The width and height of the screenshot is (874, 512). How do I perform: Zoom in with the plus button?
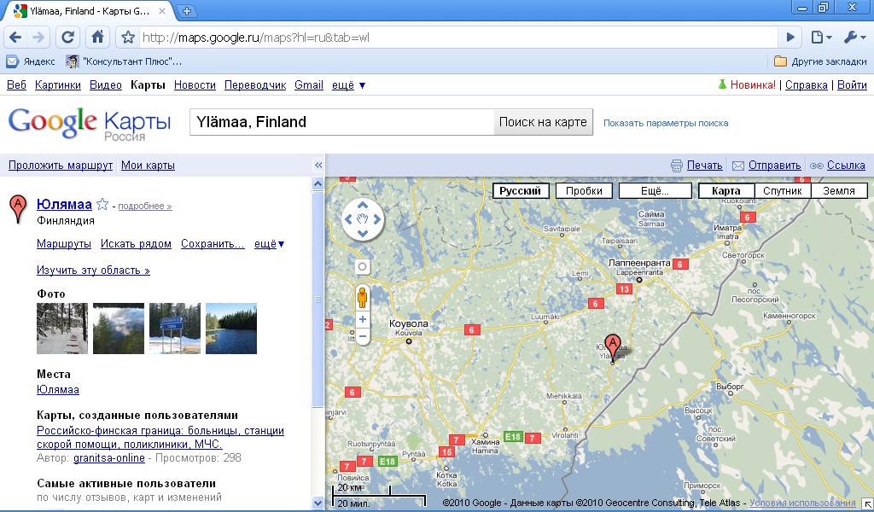(363, 319)
